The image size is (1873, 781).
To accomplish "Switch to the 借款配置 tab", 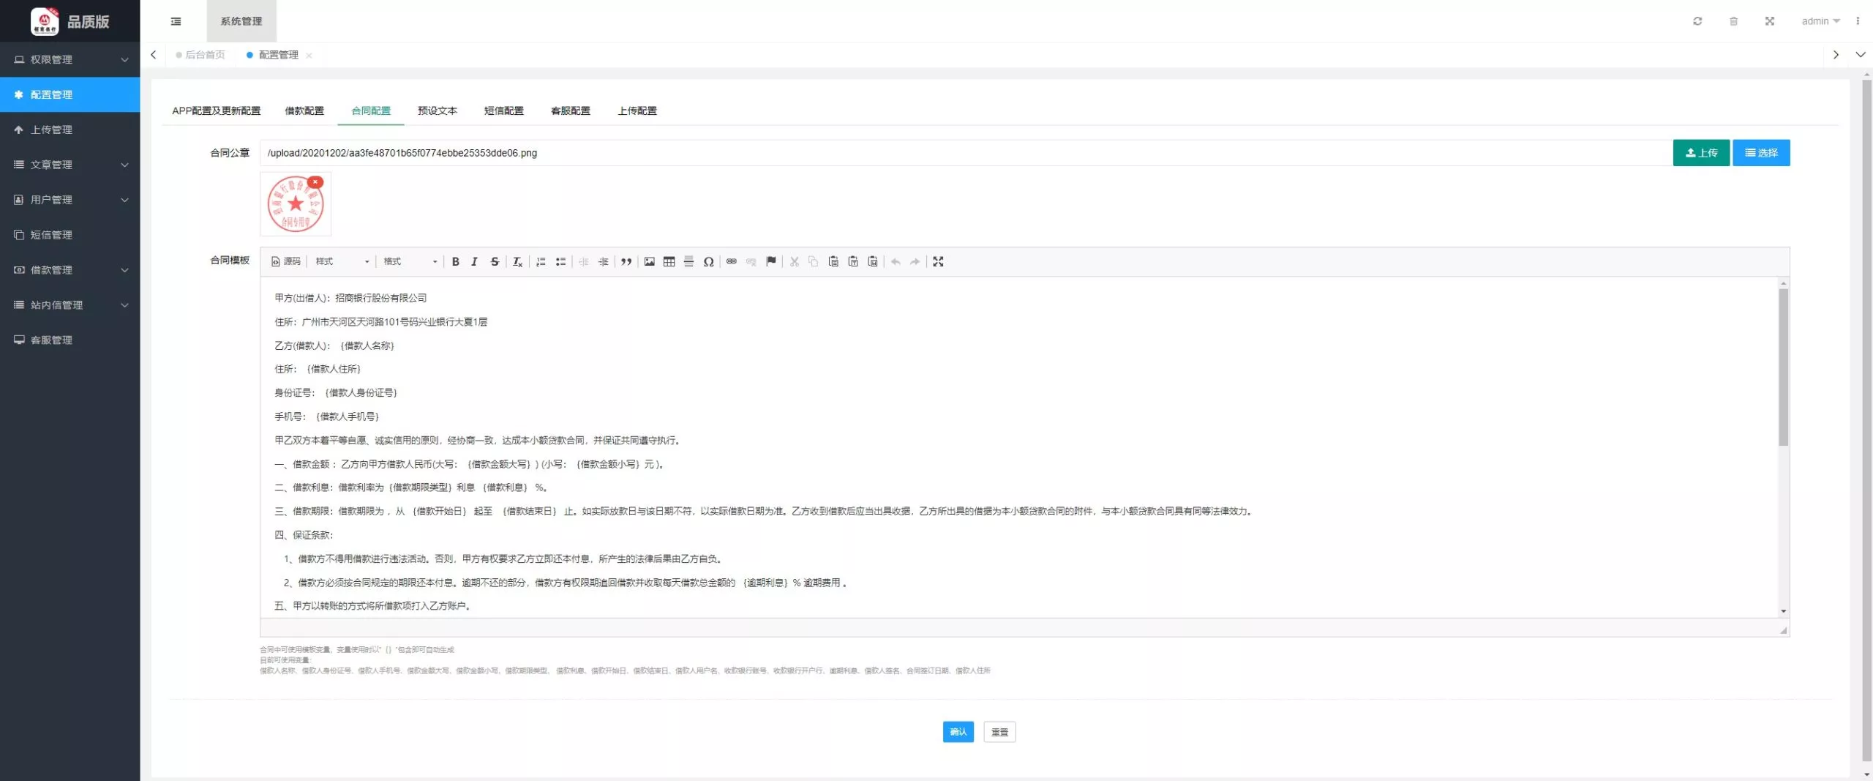I will click(304, 111).
